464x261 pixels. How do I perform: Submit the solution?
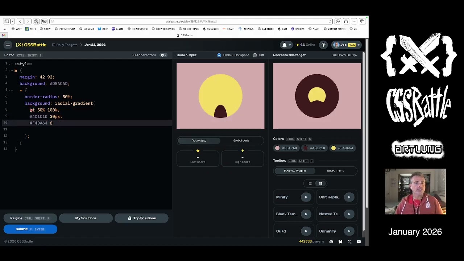pos(30,229)
